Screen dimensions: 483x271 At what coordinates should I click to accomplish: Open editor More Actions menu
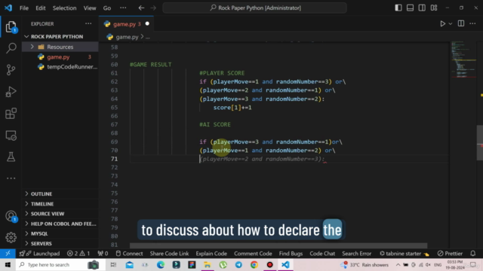472,23
